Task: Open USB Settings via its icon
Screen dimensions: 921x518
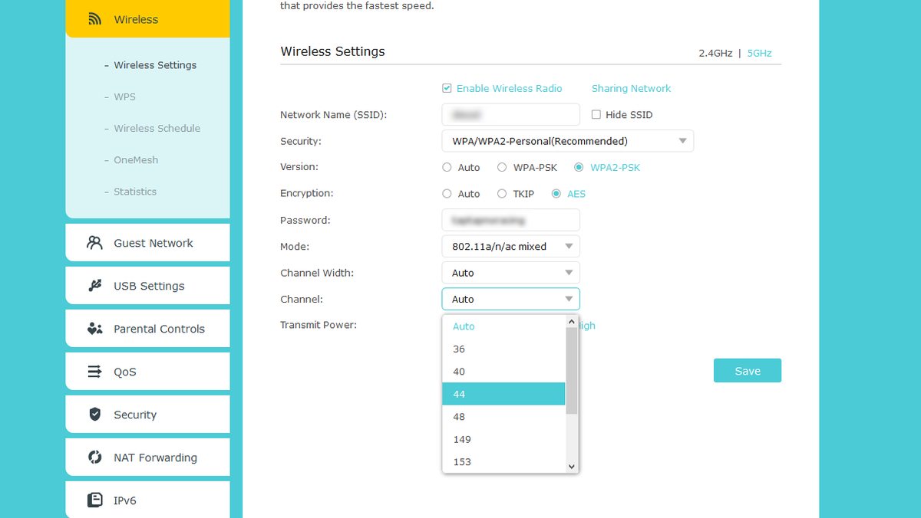Action: click(x=94, y=285)
